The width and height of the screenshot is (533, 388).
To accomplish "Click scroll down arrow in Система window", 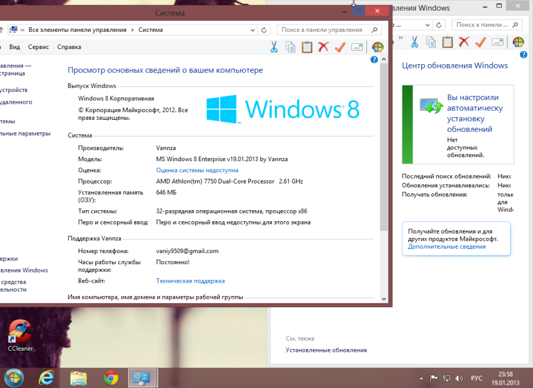I will click(x=384, y=299).
